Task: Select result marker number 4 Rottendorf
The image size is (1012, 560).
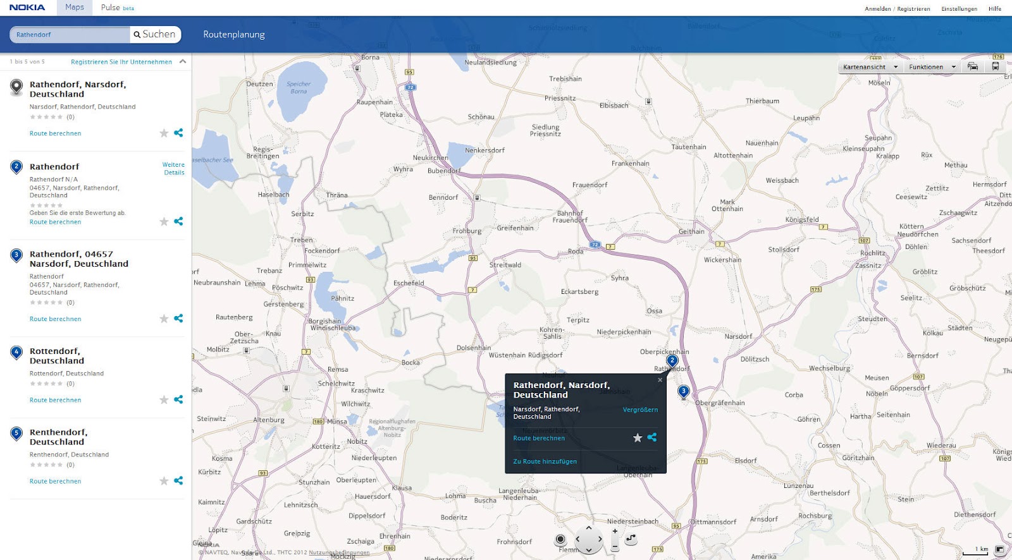Action: 16,353
